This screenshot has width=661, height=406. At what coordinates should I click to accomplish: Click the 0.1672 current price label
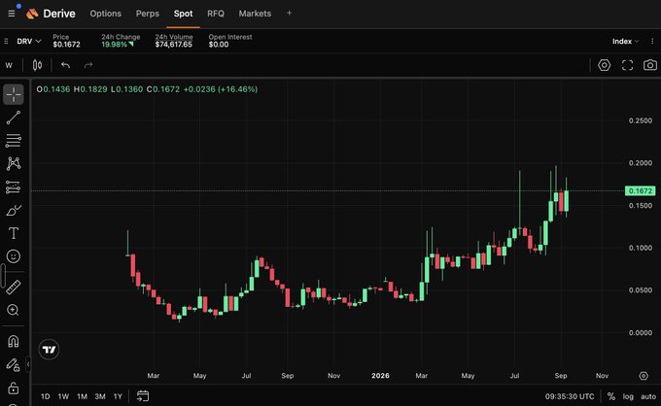click(640, 190)
